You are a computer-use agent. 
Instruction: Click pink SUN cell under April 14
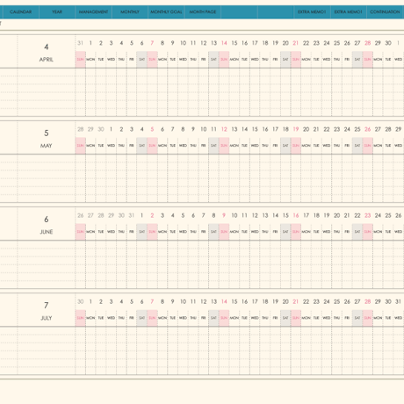pos(224,60)
